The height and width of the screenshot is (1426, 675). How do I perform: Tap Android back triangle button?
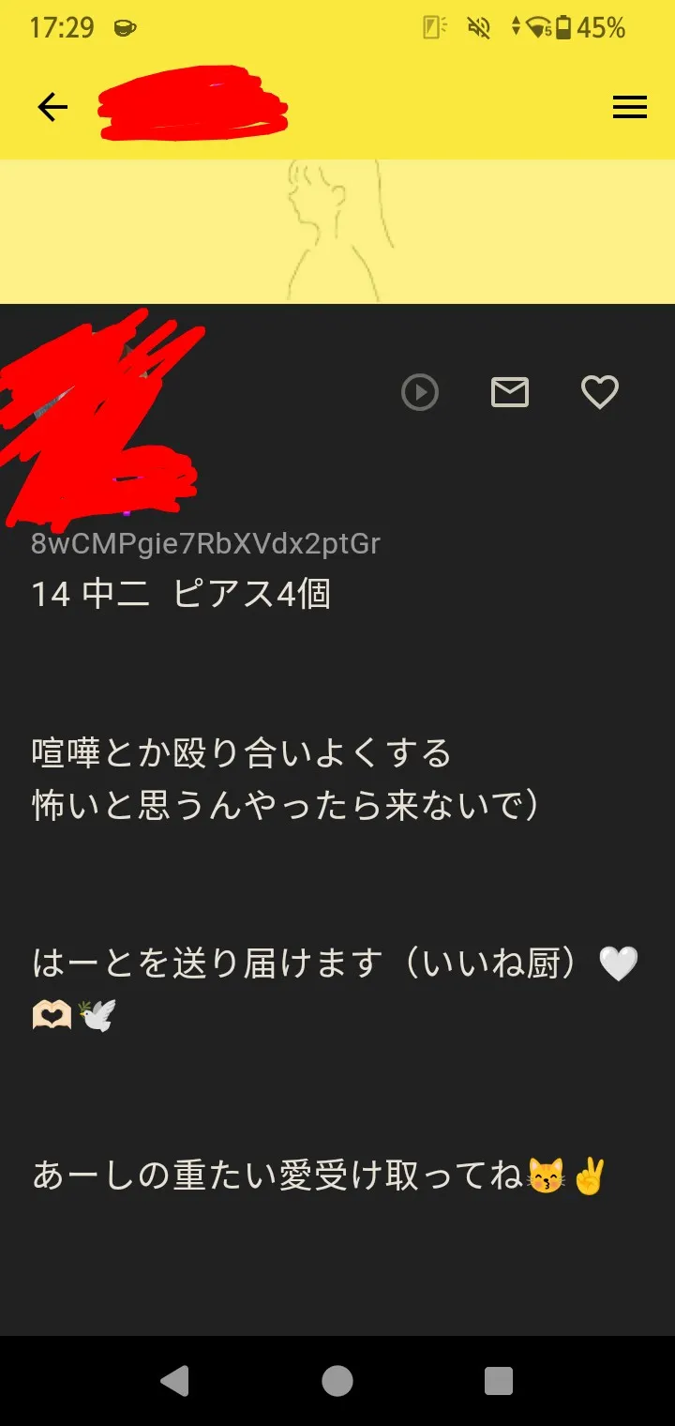click(174, 1381)
